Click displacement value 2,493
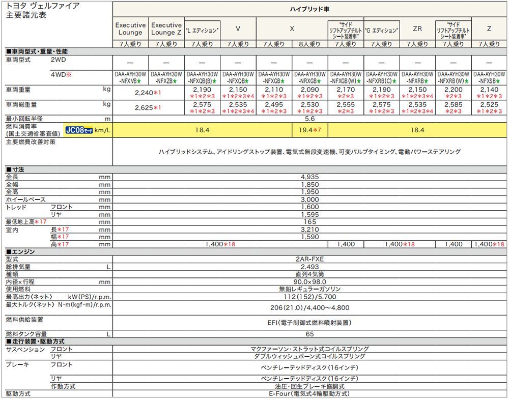 (x=309, y=267)
